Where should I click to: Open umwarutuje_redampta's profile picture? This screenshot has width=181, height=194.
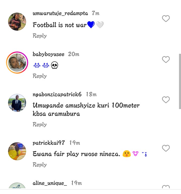(x=17, y=22)
